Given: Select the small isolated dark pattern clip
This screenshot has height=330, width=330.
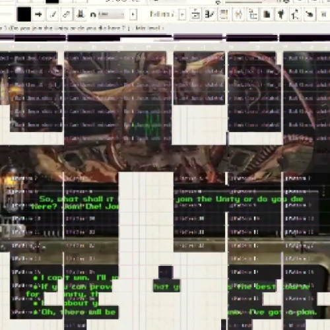Looking at the screenshot, I should [166, 272].
